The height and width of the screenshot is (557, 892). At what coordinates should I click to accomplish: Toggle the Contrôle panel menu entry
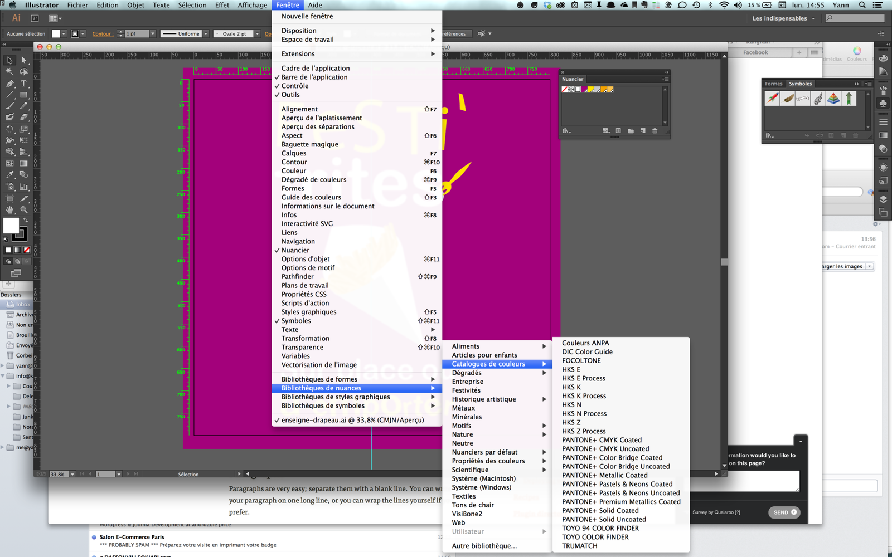357,86
